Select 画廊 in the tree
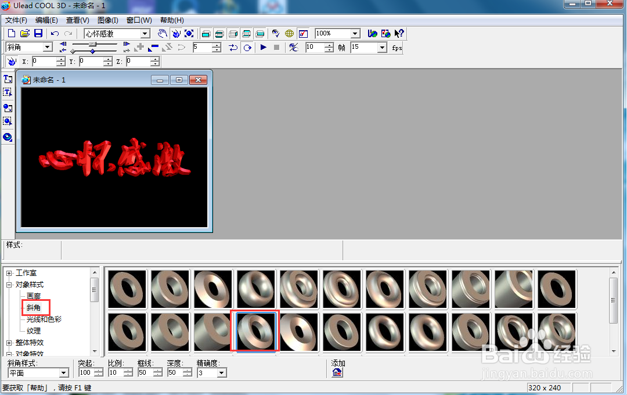 click(x=34, y=296)
